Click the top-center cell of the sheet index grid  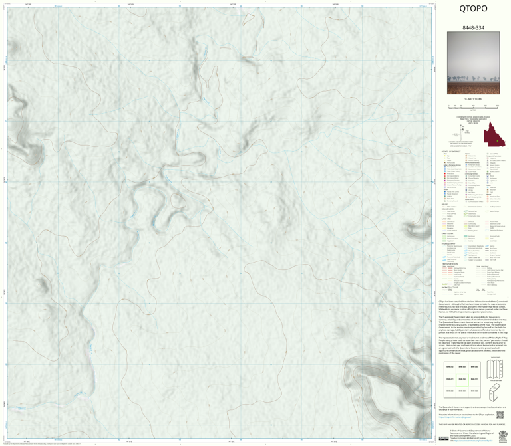click(x=462, y=367)
